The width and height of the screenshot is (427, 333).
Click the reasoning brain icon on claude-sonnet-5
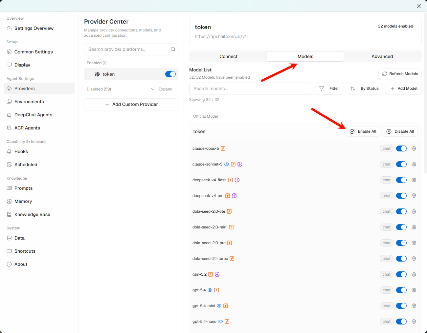(240, 164)
